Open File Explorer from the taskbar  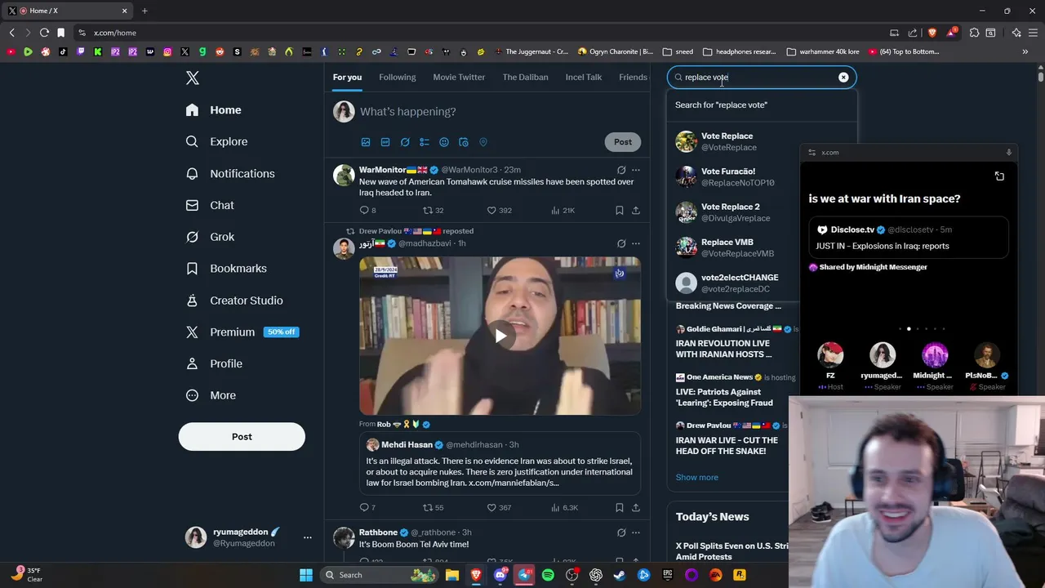click(x=452, y=575)
